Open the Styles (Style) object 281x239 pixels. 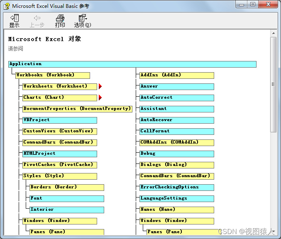pos(60,176)
